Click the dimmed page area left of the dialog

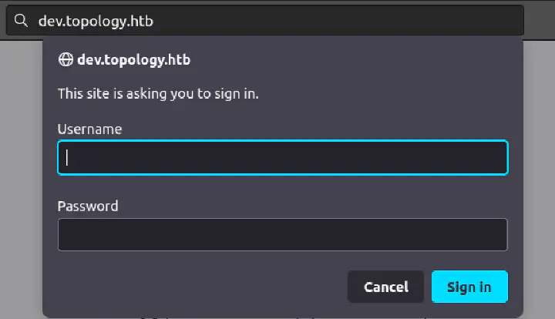(21, 177)
